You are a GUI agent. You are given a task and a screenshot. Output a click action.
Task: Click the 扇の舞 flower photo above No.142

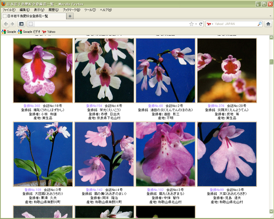coord(104,154)
